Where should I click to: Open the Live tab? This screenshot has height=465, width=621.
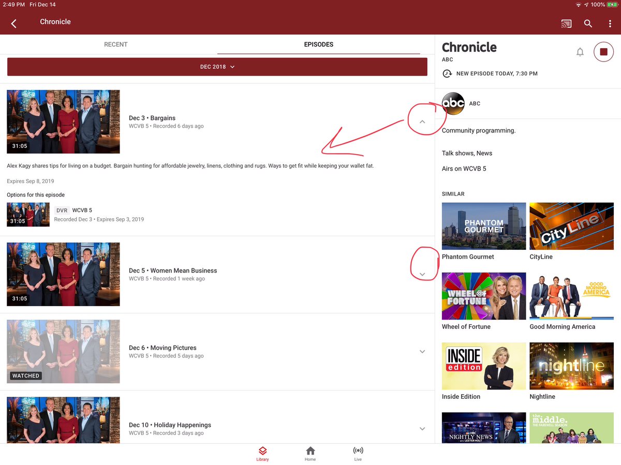pos(358,454)
